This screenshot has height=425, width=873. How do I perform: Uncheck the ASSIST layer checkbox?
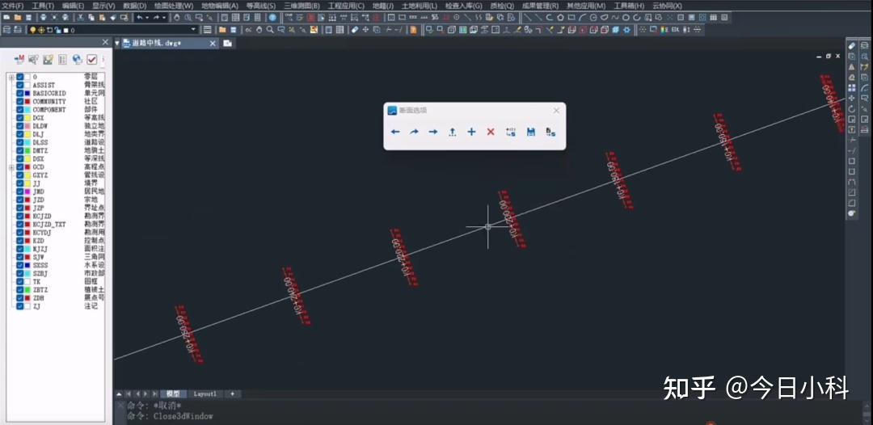click(x=20, y=85)
